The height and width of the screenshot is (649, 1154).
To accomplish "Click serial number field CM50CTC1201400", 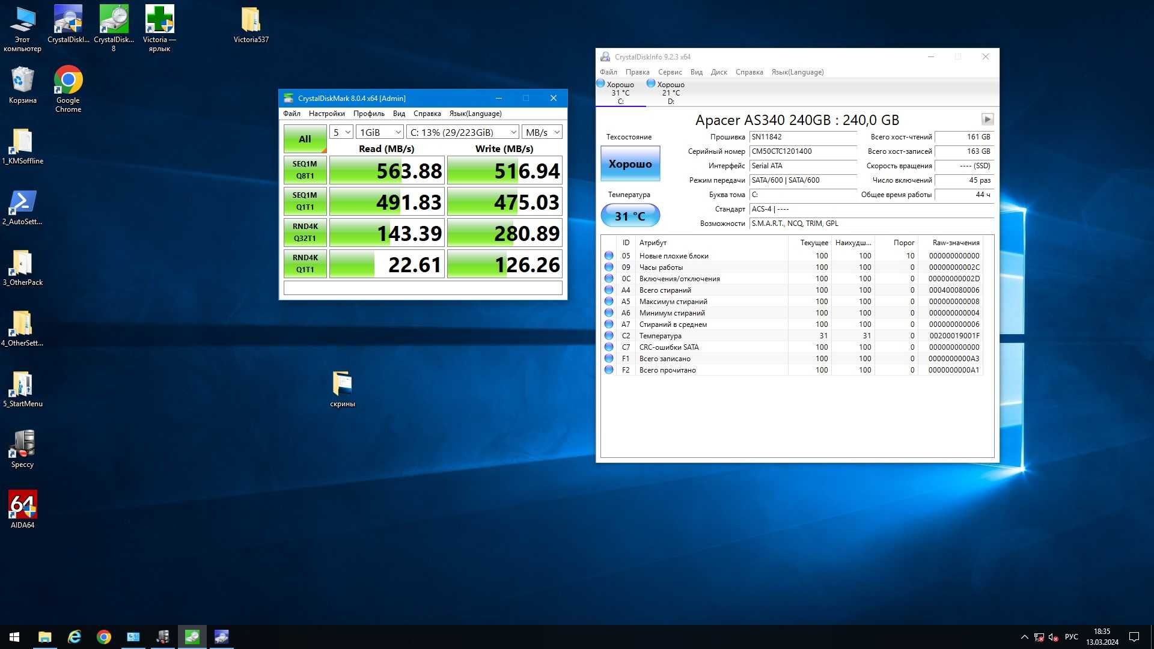I will pyautogui.click(x=803, y=151).
